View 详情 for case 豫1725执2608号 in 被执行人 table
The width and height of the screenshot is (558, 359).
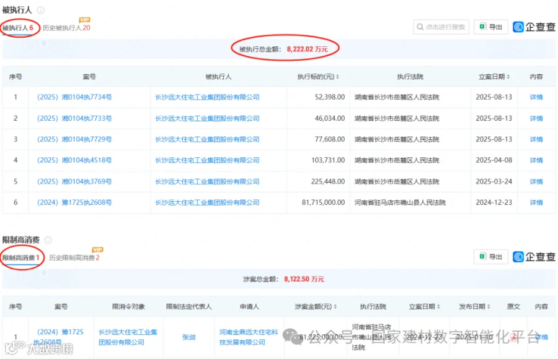click(536, 202)
